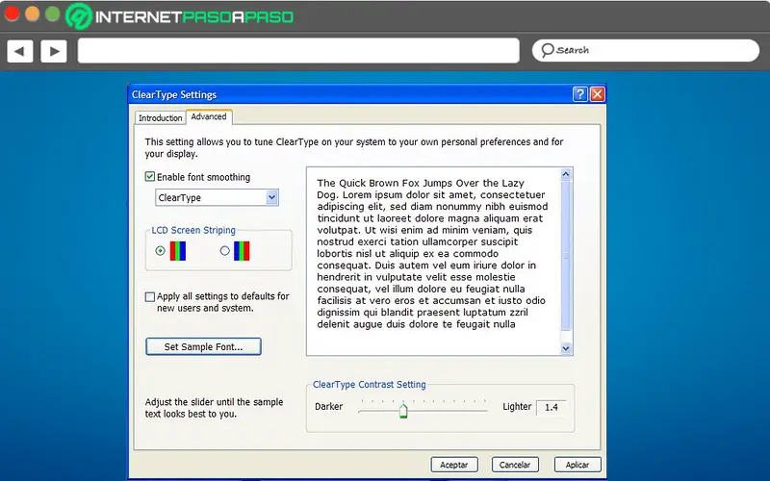Click the sample text scroll up arrow
Viewport: 770px width, 481px height.
566,174
